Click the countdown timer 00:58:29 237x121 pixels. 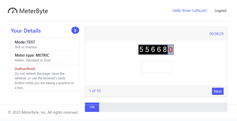click(x=216, y=34)
